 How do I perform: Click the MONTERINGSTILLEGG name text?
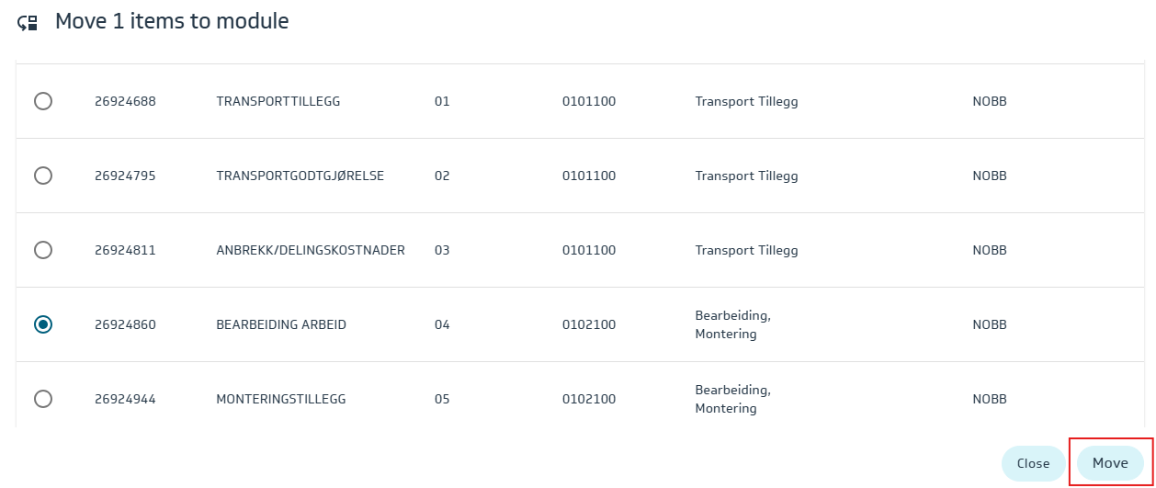(282, 399)
